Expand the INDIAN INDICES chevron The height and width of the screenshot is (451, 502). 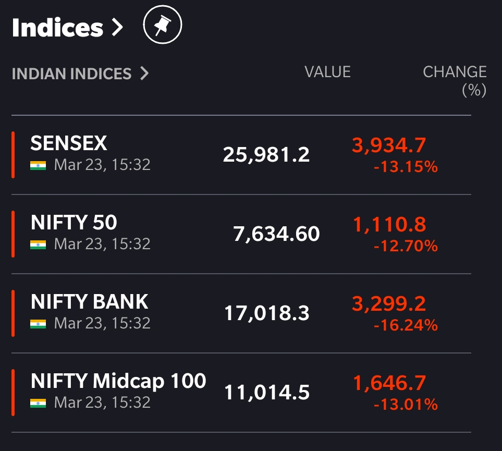tap(145, 74)
